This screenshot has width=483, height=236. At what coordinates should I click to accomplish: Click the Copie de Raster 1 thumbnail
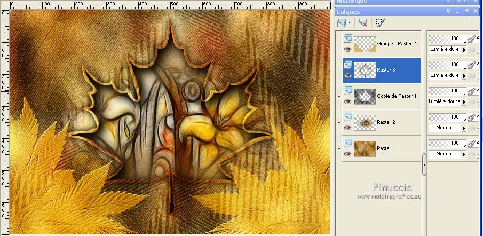click(x=365, y=97)
